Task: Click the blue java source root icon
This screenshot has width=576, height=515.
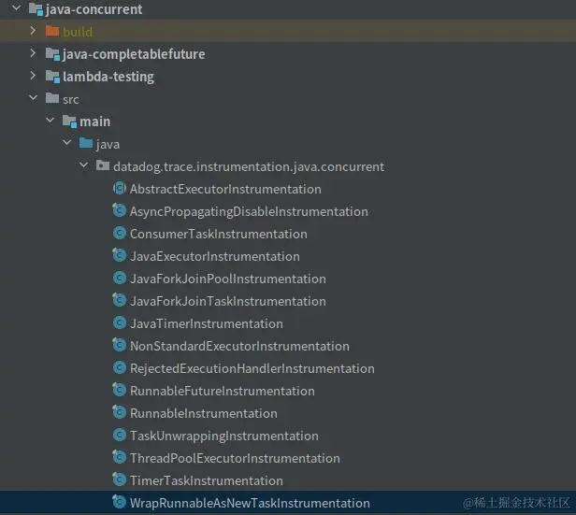Action: pyautogui.click(x=86, y=143)
